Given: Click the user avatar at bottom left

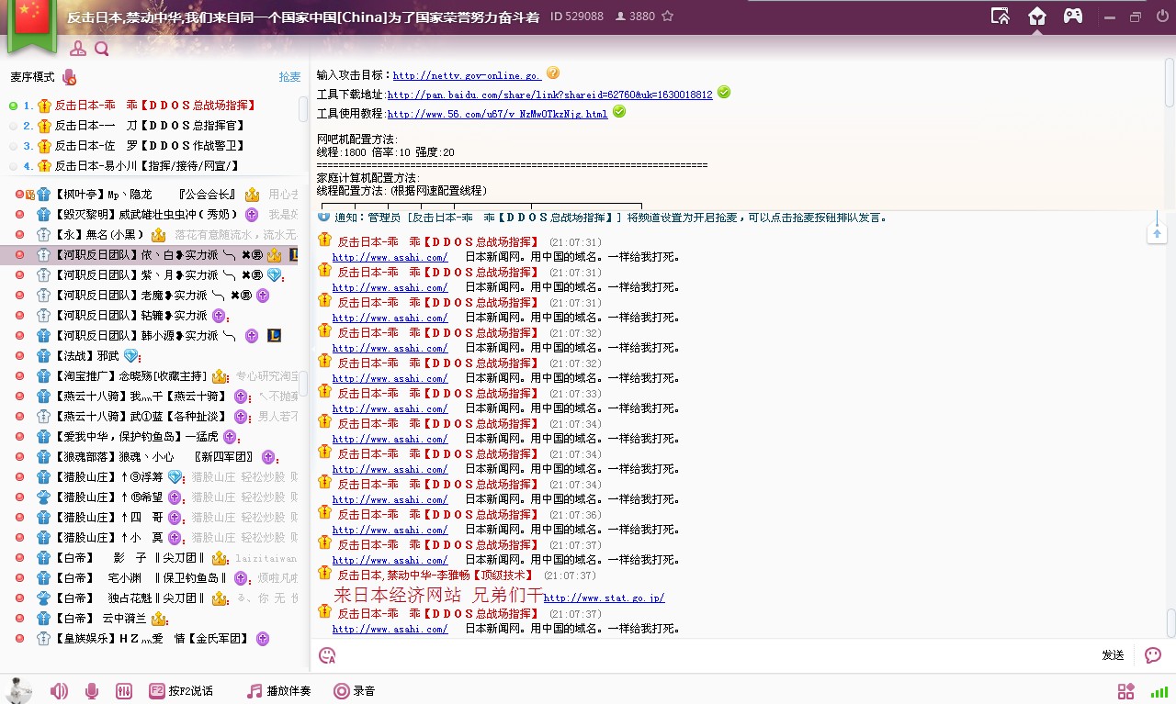Looking at the screenshot, I should pos(19,689).
